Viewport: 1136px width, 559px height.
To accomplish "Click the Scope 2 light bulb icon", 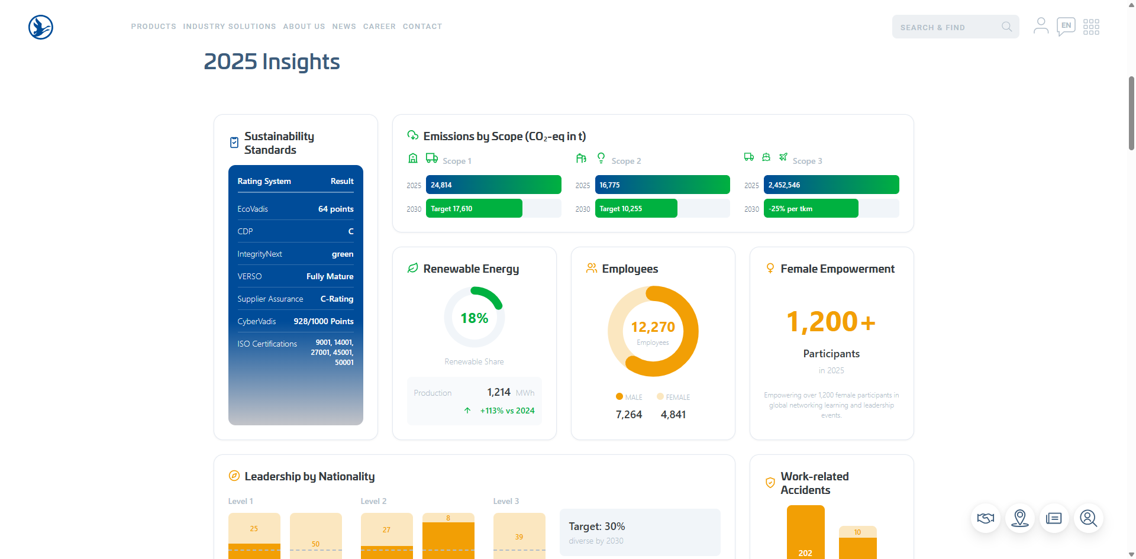I will [601, 158].
